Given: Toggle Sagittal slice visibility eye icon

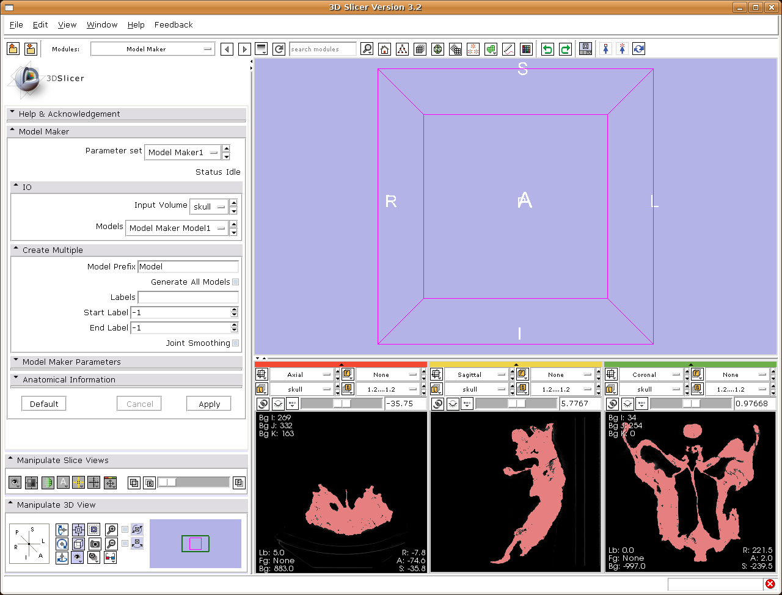Looking at the screenshot, I should point(453,404).
